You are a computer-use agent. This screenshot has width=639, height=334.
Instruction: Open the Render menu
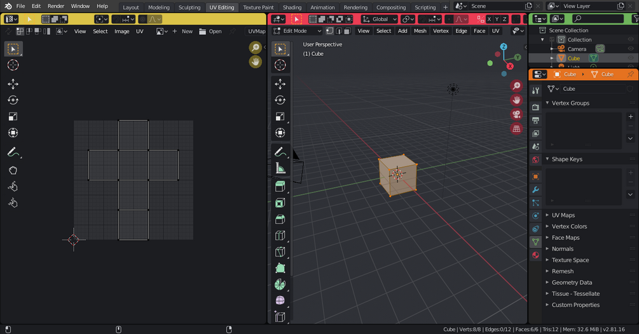(56, 6)
